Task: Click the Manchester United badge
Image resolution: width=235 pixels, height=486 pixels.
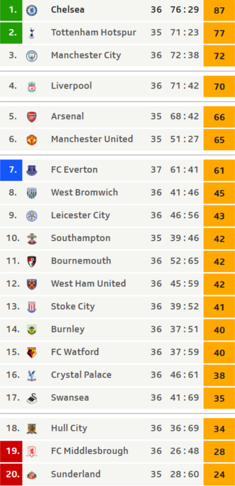Action: (31, 139)
